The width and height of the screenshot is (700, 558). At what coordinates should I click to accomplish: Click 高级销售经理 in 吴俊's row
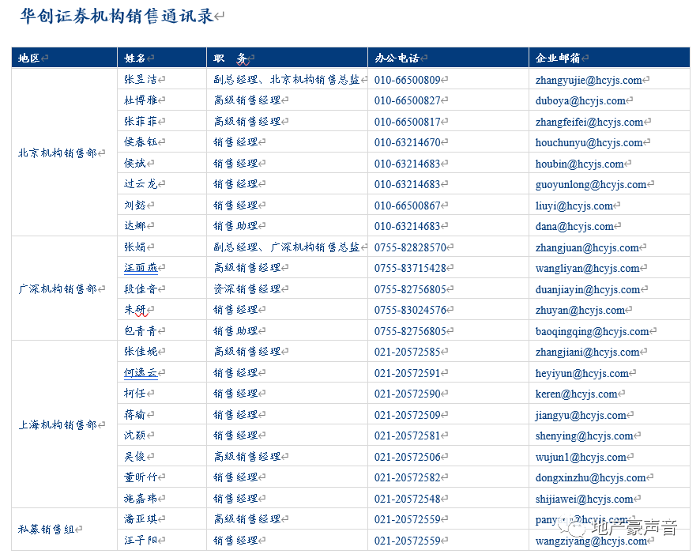247,457
